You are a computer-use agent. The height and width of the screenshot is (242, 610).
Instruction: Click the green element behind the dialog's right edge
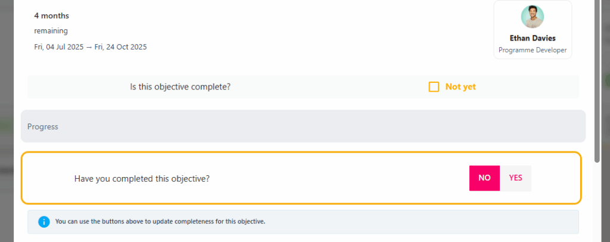click(x=607, y=80)
